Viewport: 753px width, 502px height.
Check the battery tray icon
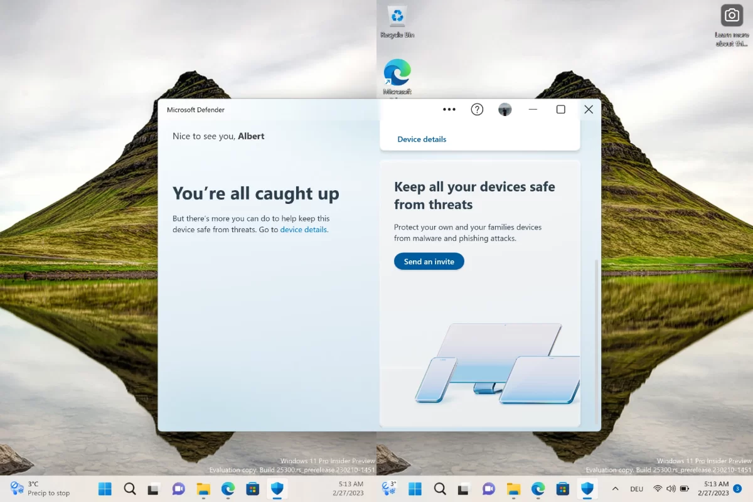pyautogui.click(x=685, y=488)
